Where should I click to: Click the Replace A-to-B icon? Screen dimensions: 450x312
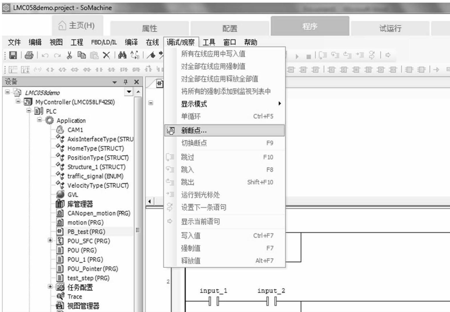point(135,55)
